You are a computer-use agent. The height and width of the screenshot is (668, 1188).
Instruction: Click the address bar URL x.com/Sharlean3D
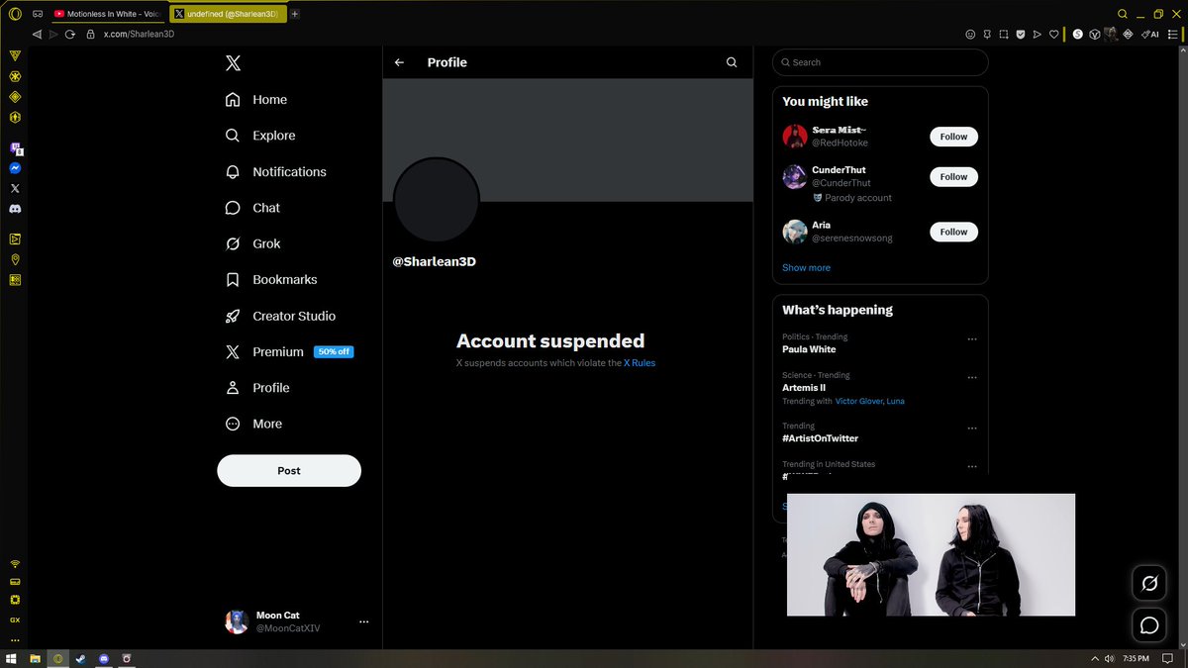pos(139,34)
